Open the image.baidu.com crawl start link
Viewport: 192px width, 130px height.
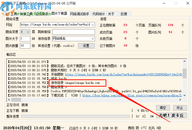124,74
